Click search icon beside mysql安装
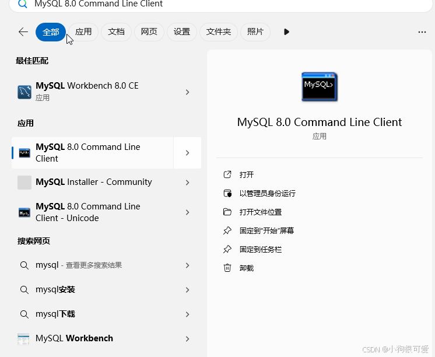Screen dimensions: 435x357 click(x=24, y=289)
